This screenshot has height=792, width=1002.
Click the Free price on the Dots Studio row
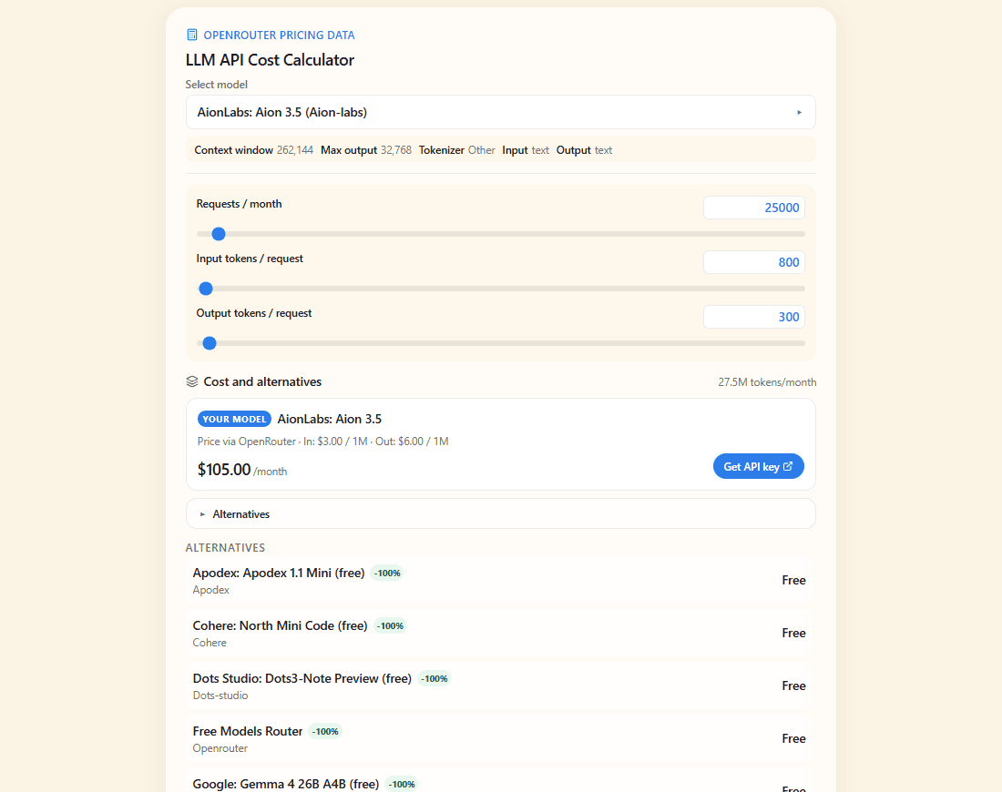click(x=793, y=686)
